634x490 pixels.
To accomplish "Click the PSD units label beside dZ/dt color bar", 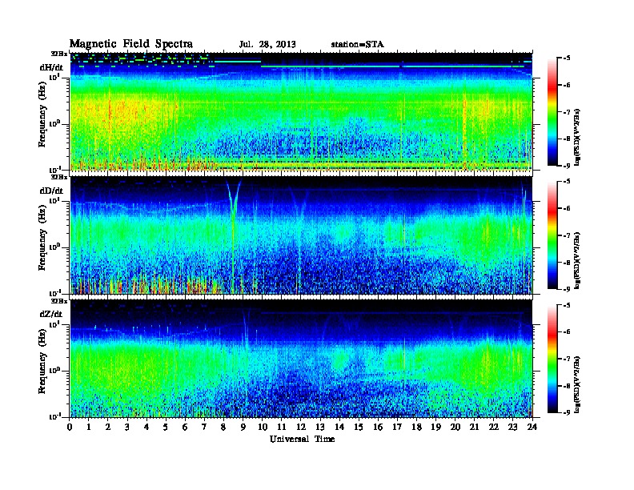I will coord(577,384).
